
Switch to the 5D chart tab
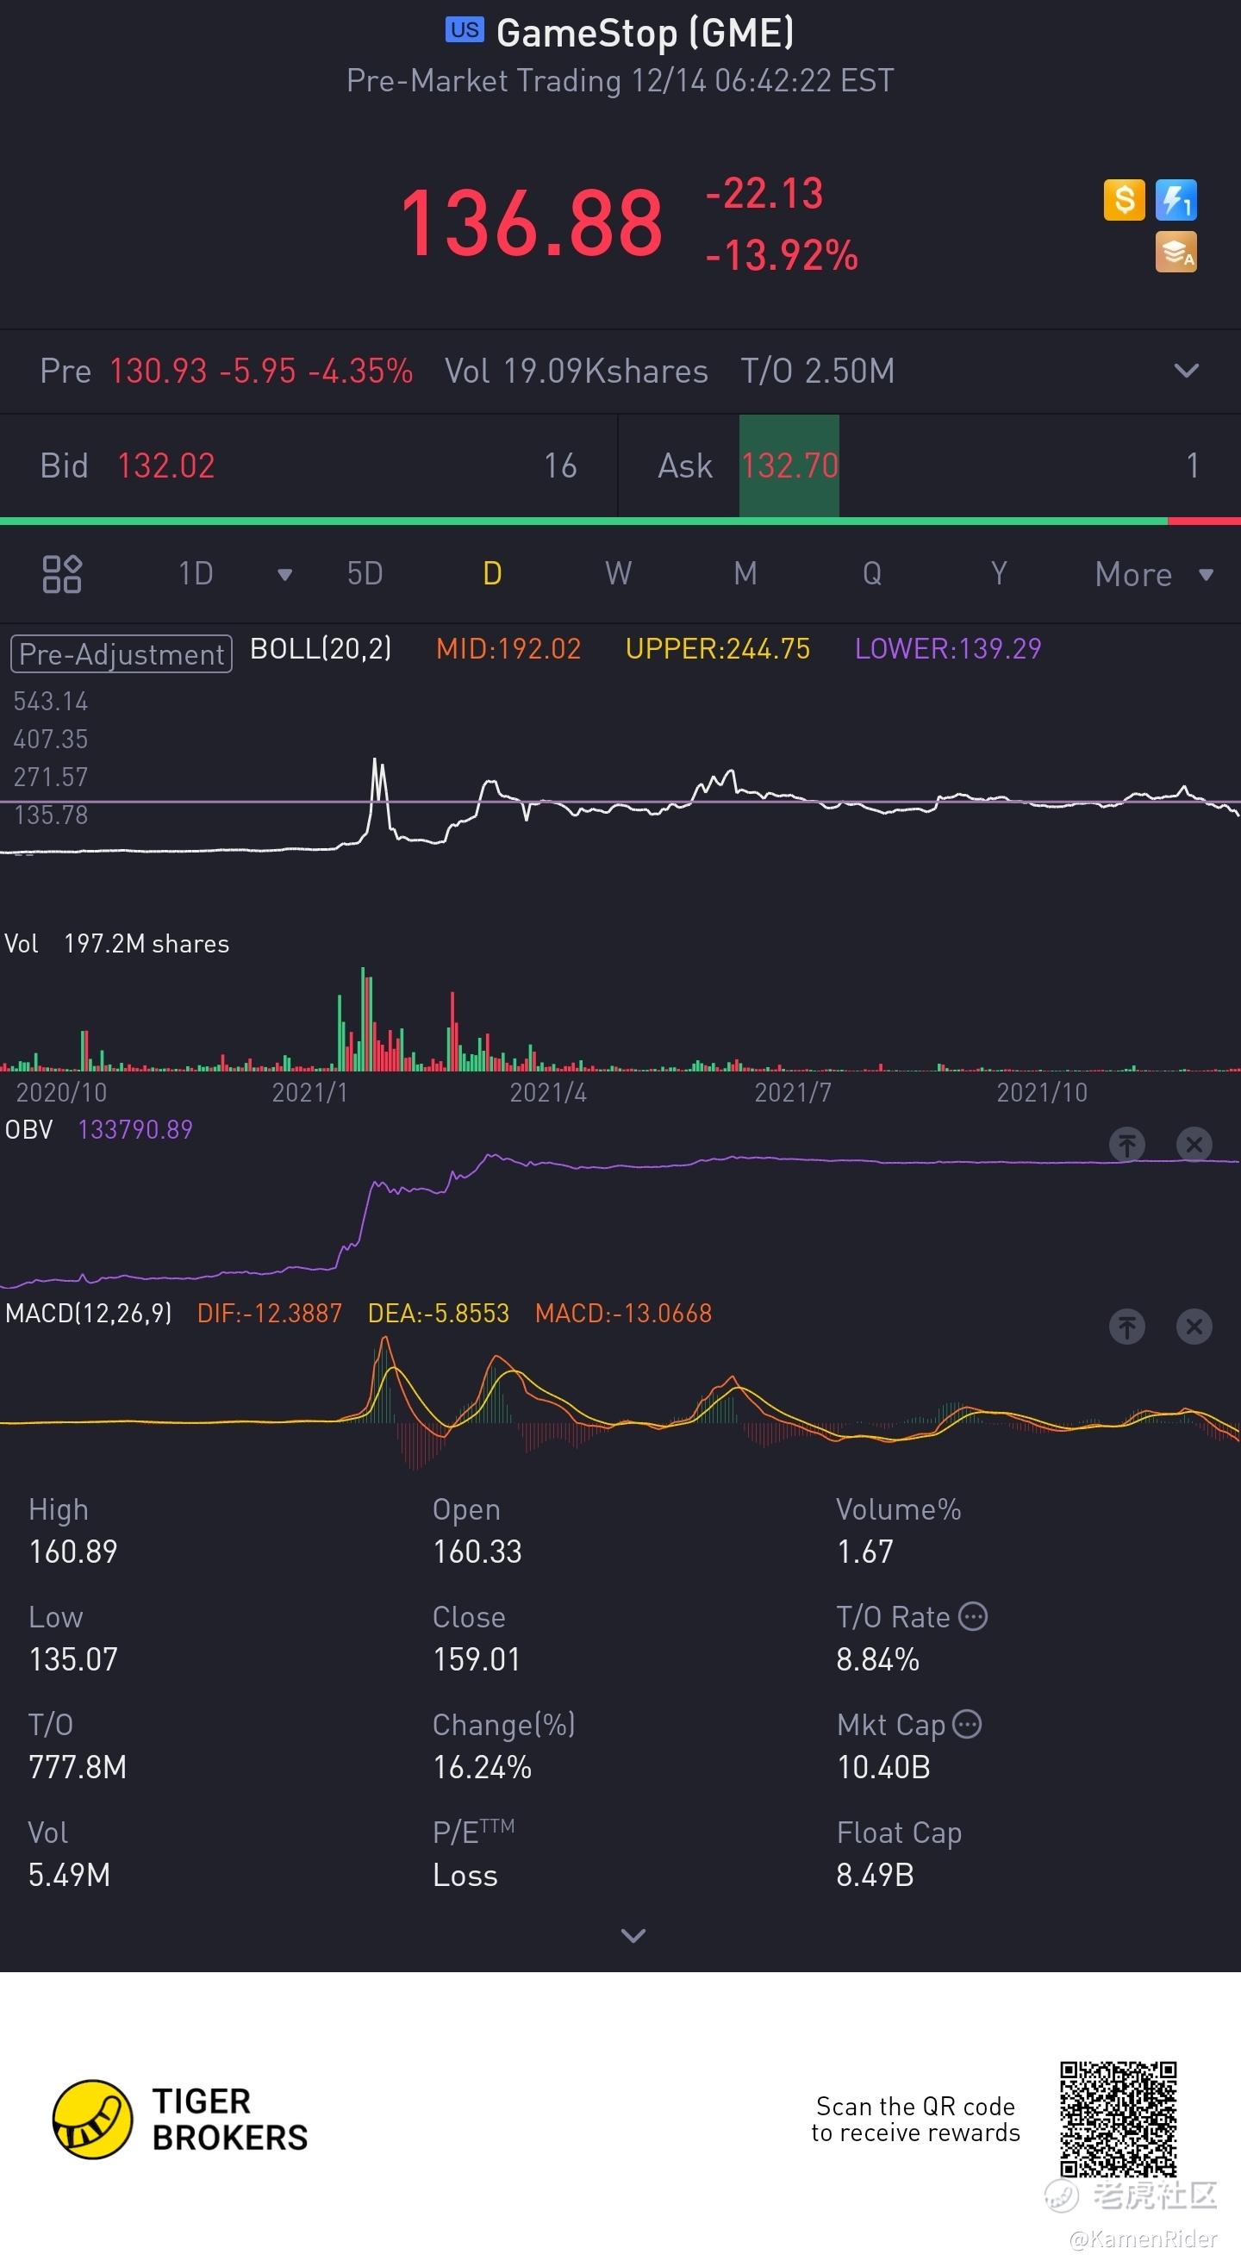(x=365, y=574)
